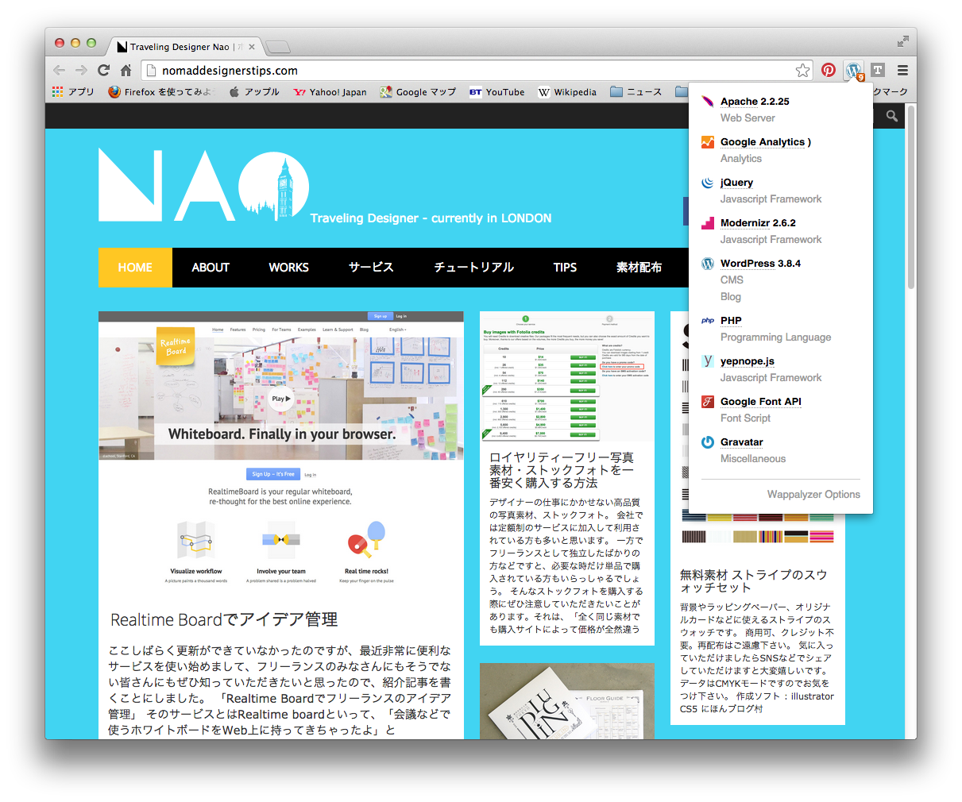The width and height of the screenshot is (962, 802).
Task: Click the WordPress logo icon in popup
Action: [x=708, y=264]
